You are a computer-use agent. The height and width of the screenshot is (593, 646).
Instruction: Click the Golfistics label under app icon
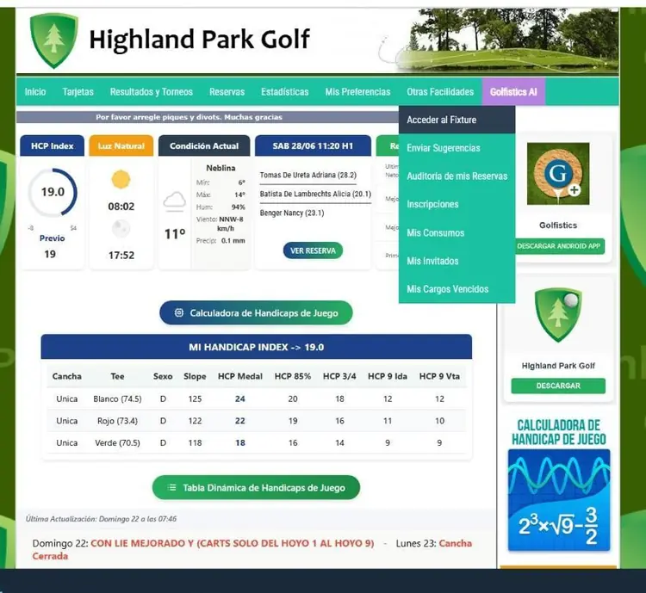[558, 225]
